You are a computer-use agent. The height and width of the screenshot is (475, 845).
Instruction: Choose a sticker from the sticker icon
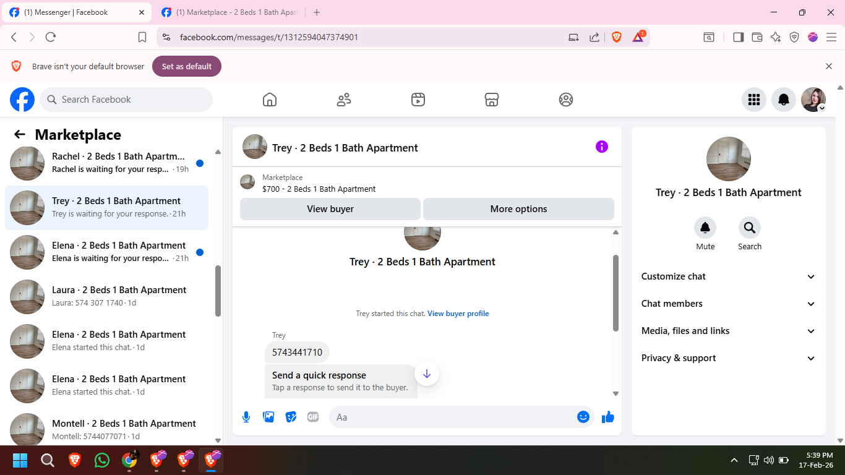(x=291, y=417)
